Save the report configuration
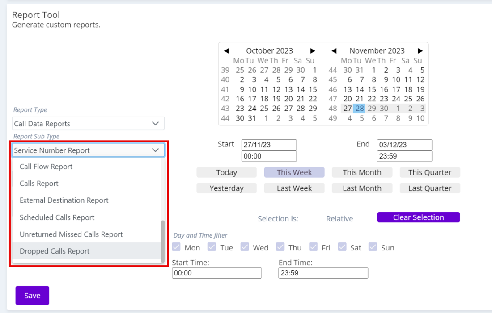 [x=32, y=295]
